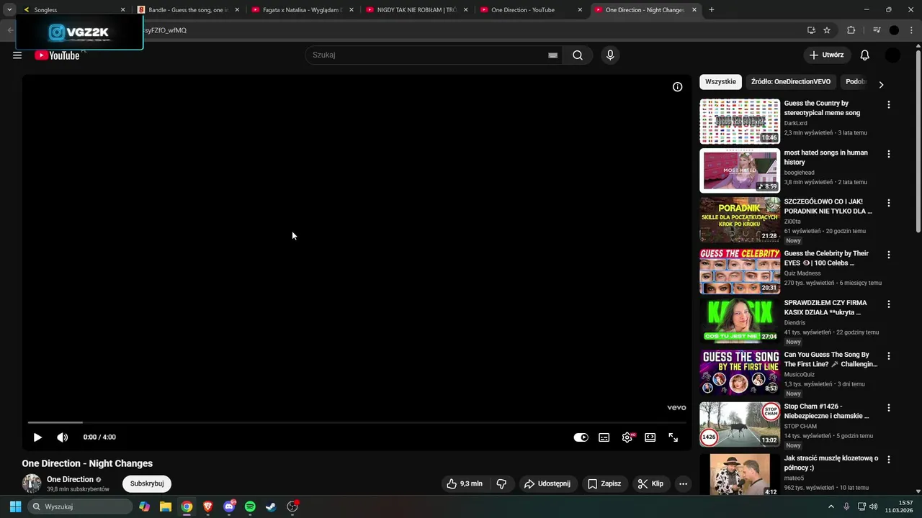Toggle subtitles in the player

(604, 437)
